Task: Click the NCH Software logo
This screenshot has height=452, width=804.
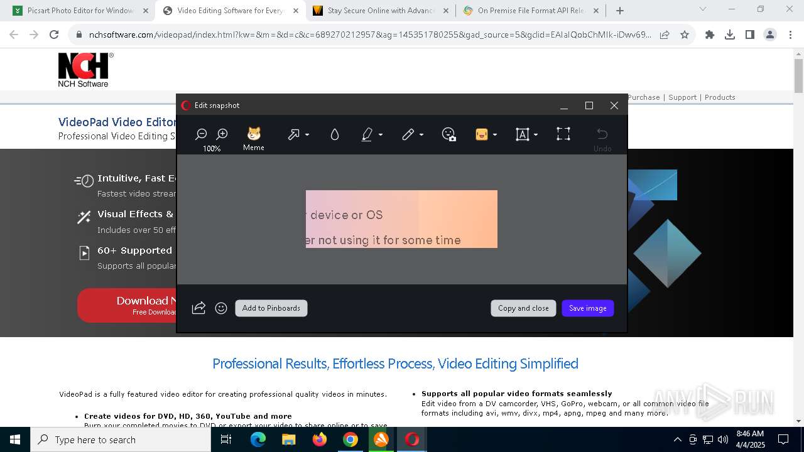Action: (85, 70)
